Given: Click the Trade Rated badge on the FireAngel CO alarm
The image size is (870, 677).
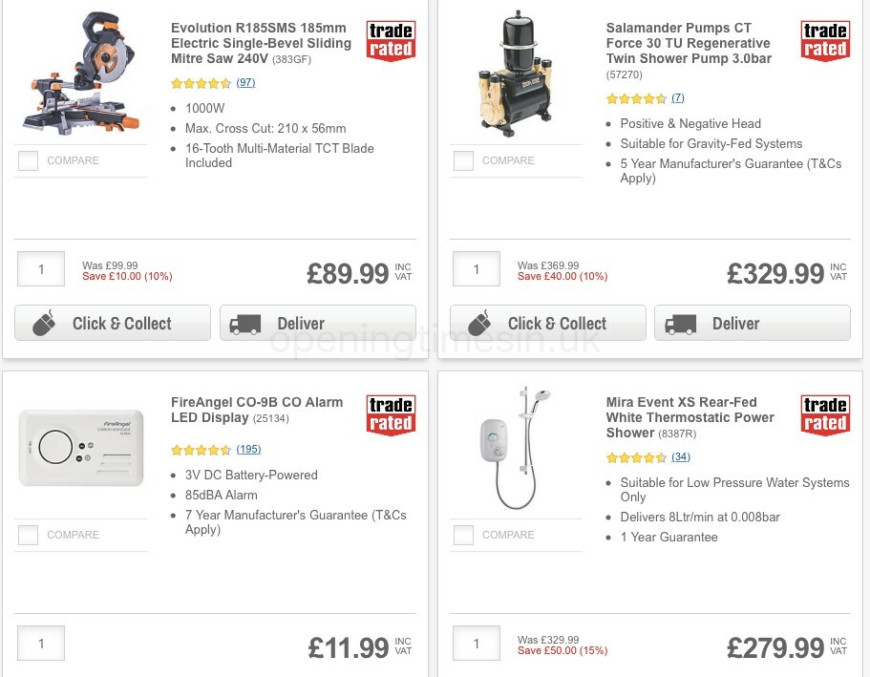Looking at the screenshot, I should pos(391,415).
